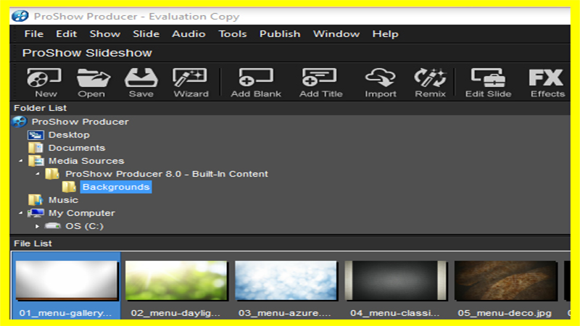580x326 pixels.
Task: Click the 04_menu-classi... file name
Action: 395,313
